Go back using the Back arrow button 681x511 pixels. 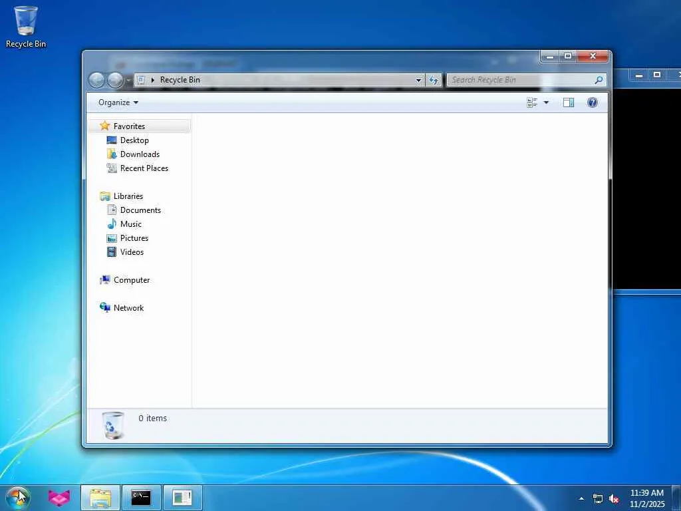(96, 80)
